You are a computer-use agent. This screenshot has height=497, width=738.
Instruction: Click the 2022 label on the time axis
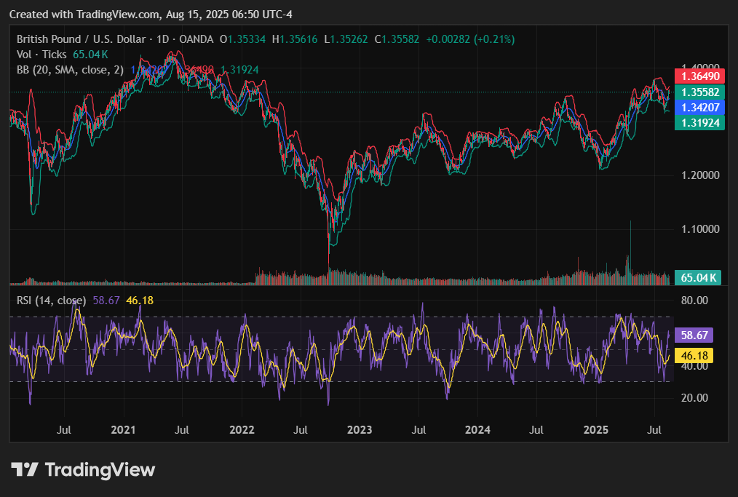(x=242, y=430)
